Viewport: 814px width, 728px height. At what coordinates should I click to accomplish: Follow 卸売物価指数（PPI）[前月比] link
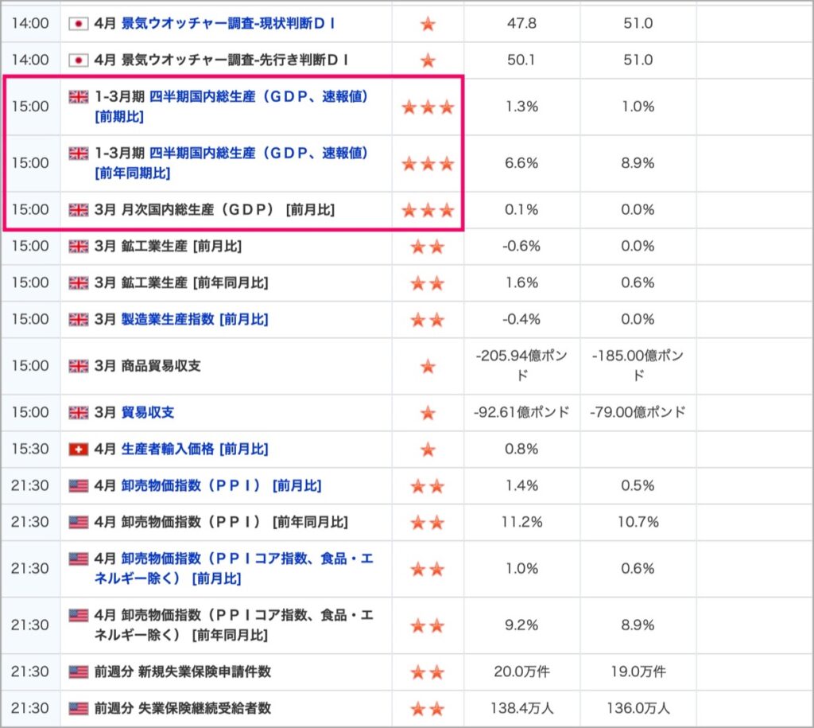(221, 486)
